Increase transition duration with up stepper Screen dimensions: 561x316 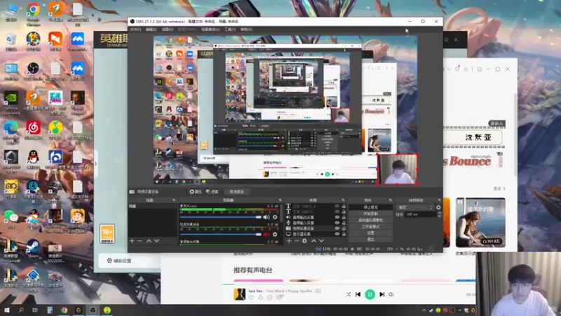click(440, 213)
